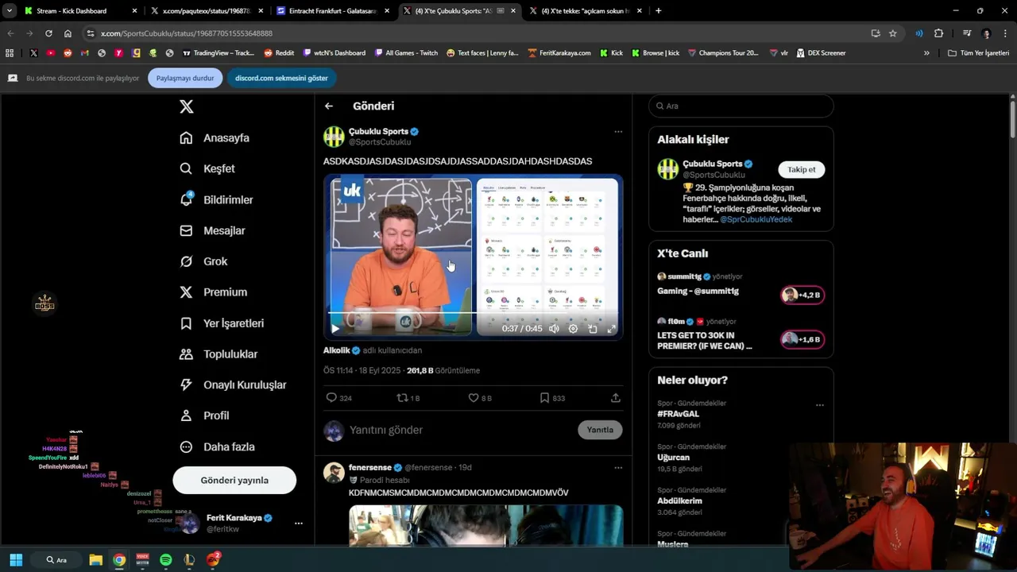The height and width of the screenshot is (572, 1017).
Task: Open the TradingView bookmark
Action: [x=218, y=53]
